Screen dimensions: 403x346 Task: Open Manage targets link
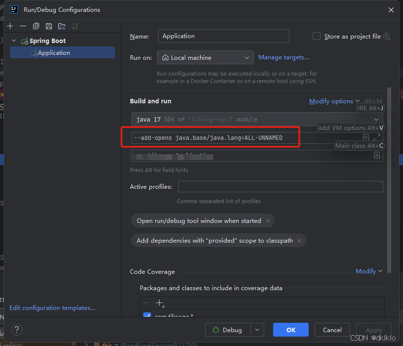[x=283, y=57]
